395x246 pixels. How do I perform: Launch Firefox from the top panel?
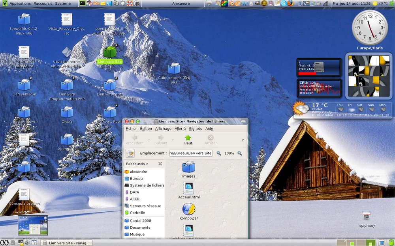[290, 3]
